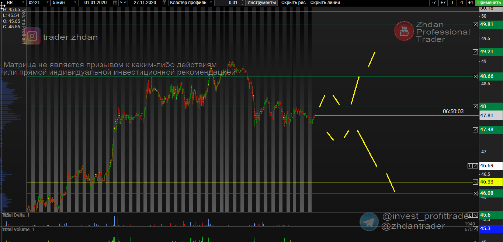Open calendar picker for end date 27.11.2020
The image size is (503, 242).
[x=164, y=3]
